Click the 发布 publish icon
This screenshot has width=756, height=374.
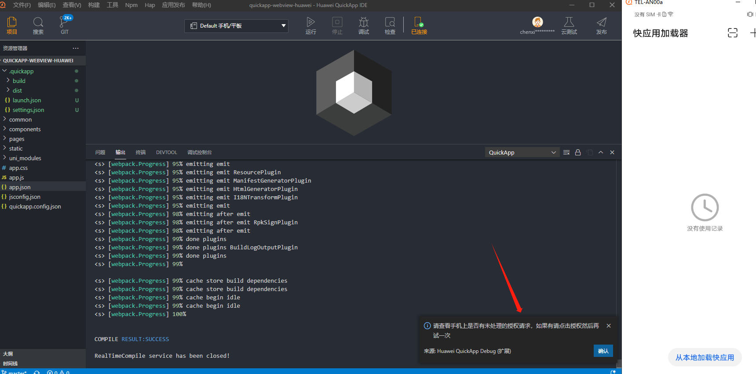(602, 25)
